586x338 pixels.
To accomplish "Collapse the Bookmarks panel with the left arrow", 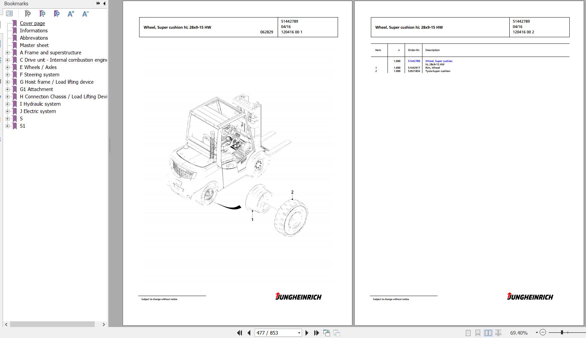I will click(104, 3).
